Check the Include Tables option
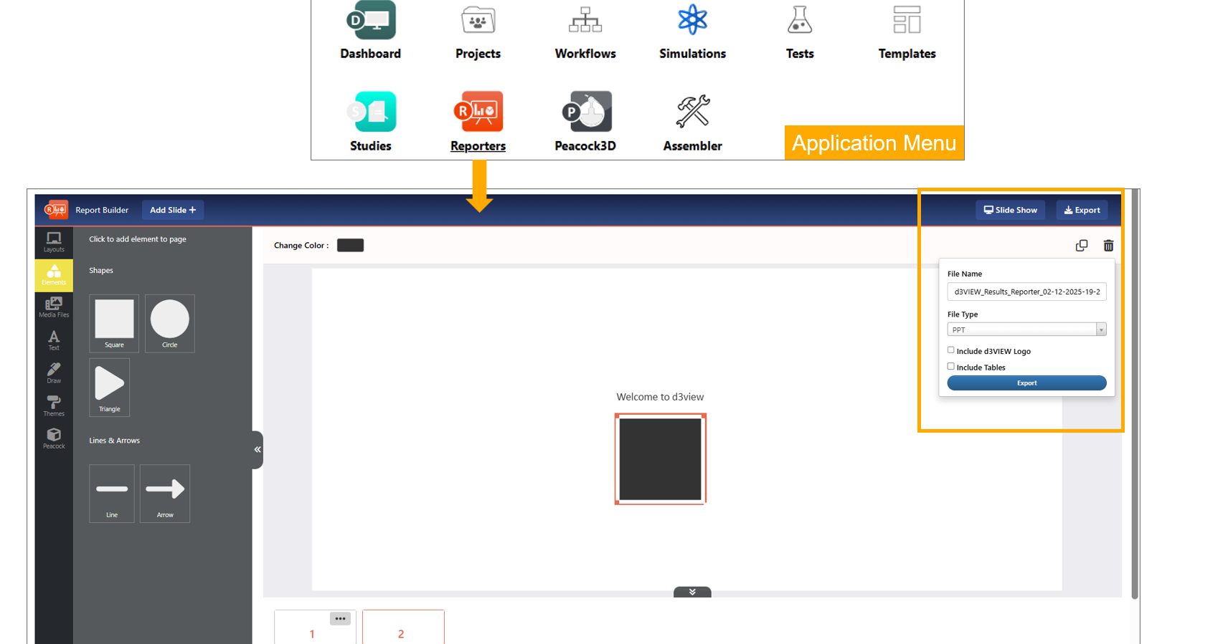 click(x=951, y=367)
